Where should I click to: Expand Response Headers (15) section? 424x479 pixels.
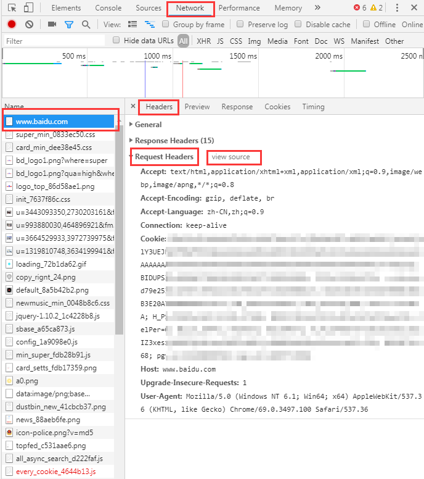click(x=174, y=140)
